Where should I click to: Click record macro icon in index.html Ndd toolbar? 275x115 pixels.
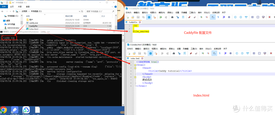click(x=271, y=53)
